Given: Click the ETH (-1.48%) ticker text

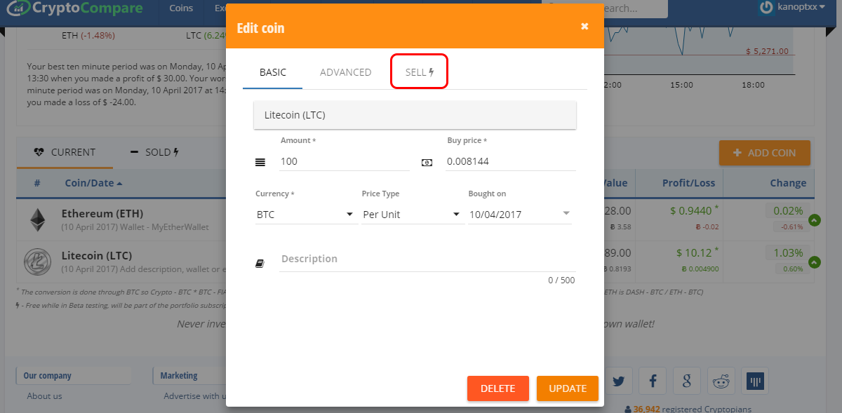Looking at the screenshot, I should (x=88, y=35).
